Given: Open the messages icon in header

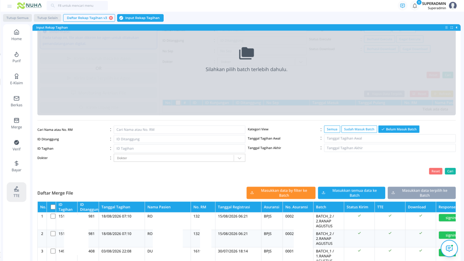Looking at the screenshot, I should (x=402, y=6).
